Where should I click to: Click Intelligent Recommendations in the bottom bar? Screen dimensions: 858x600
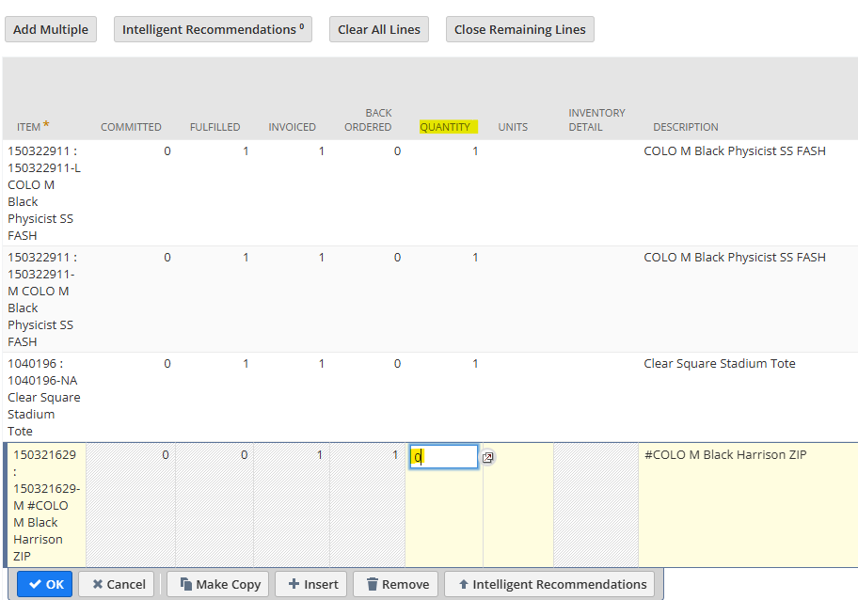pyautogui.click(x=549, y=584)
